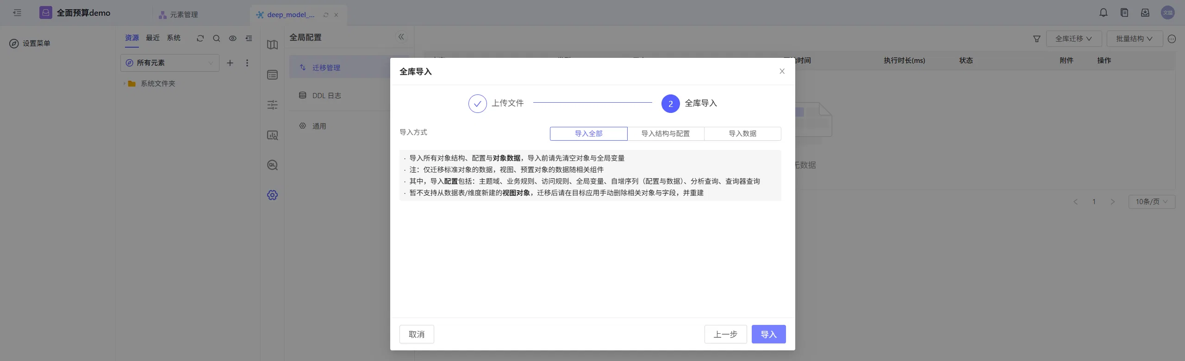Click the 取消 button in the dialog
This screenshot has width=1185, height=361.
(417, 334)
